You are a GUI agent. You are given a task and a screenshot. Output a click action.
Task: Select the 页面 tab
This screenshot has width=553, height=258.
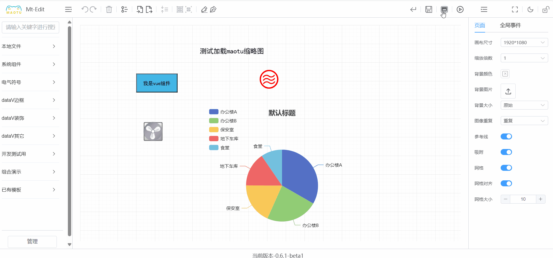pos(480,25)
